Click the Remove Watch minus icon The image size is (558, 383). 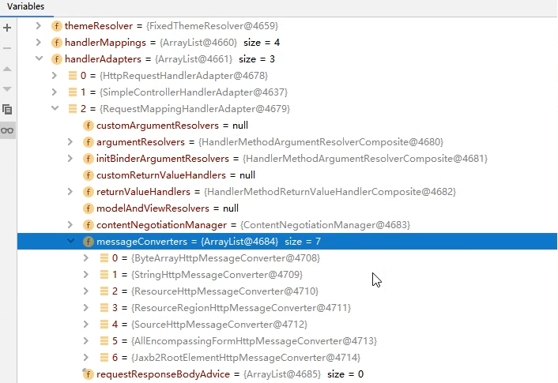(x=7, y=48)
